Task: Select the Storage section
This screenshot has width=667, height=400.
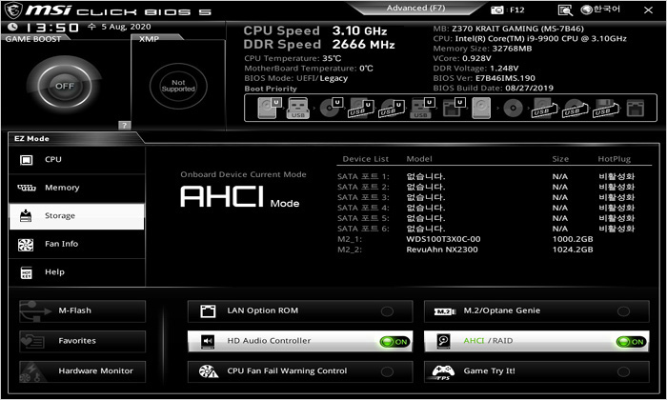Action: [x=76, y=216]
